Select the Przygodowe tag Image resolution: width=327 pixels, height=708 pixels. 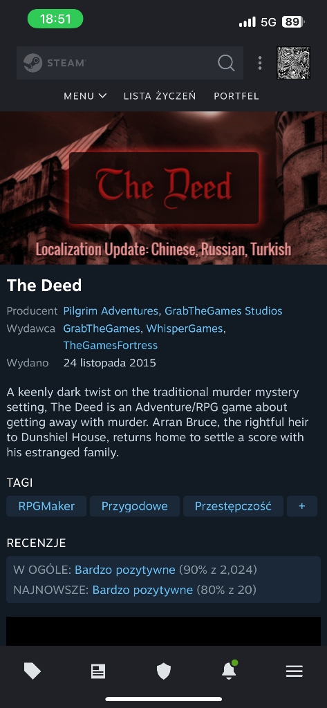pos(135,506)
